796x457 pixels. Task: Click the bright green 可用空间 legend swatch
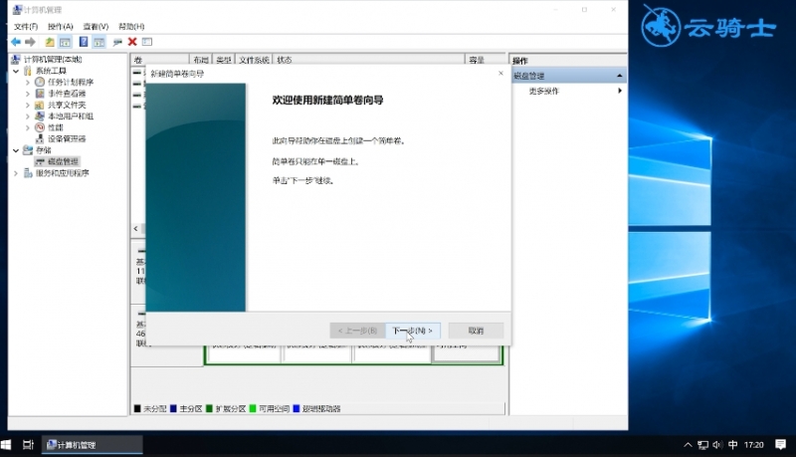click(253, 409)
